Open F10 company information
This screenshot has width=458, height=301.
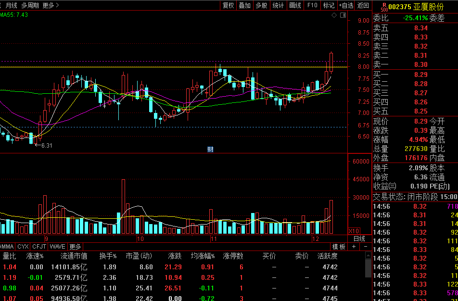(312, 5)
